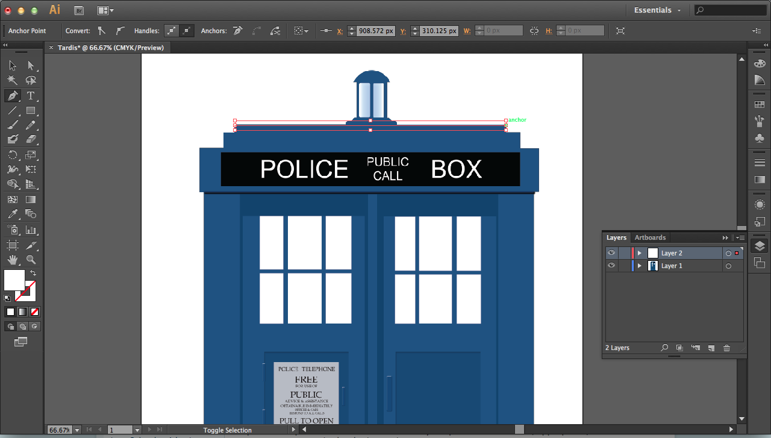Pick the Type tool

pos(31,96)
